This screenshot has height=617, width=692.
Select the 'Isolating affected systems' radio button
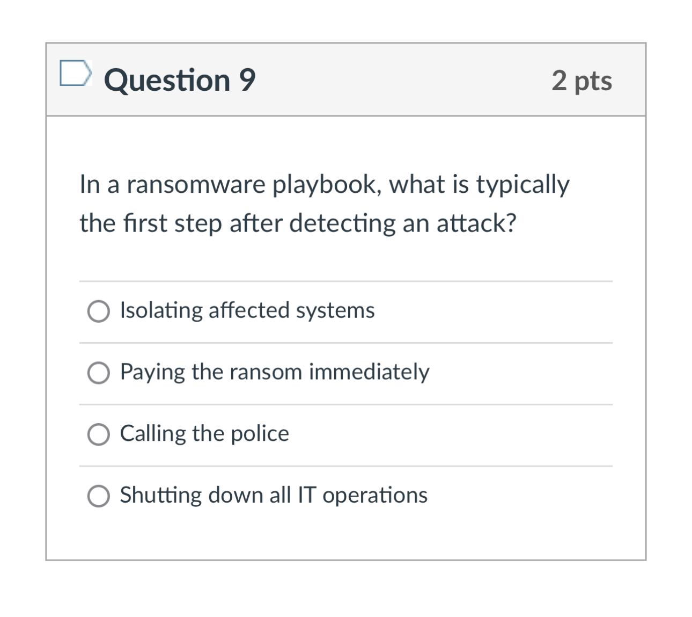point(98,310)
